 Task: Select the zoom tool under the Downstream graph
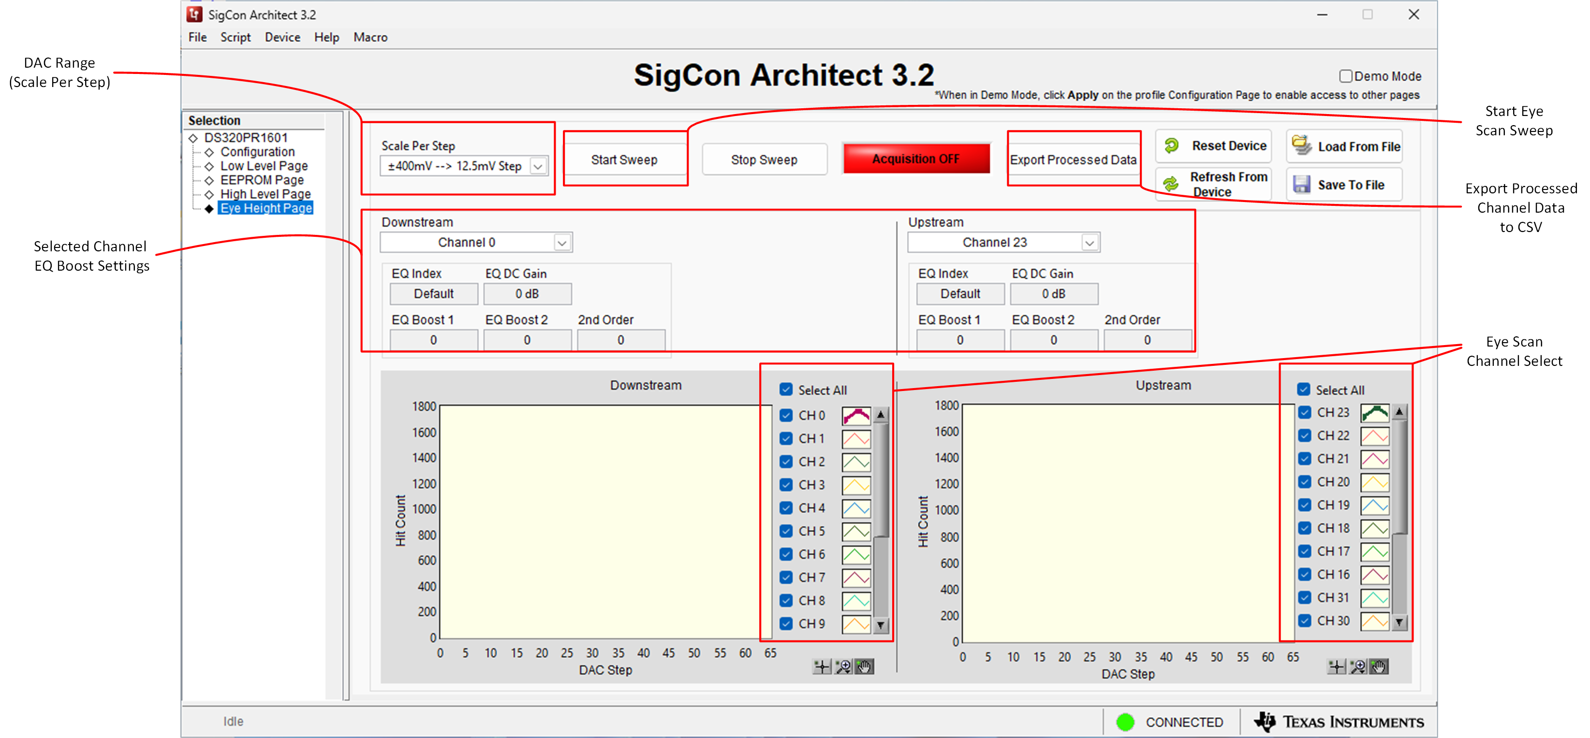[x=842, y=666]
